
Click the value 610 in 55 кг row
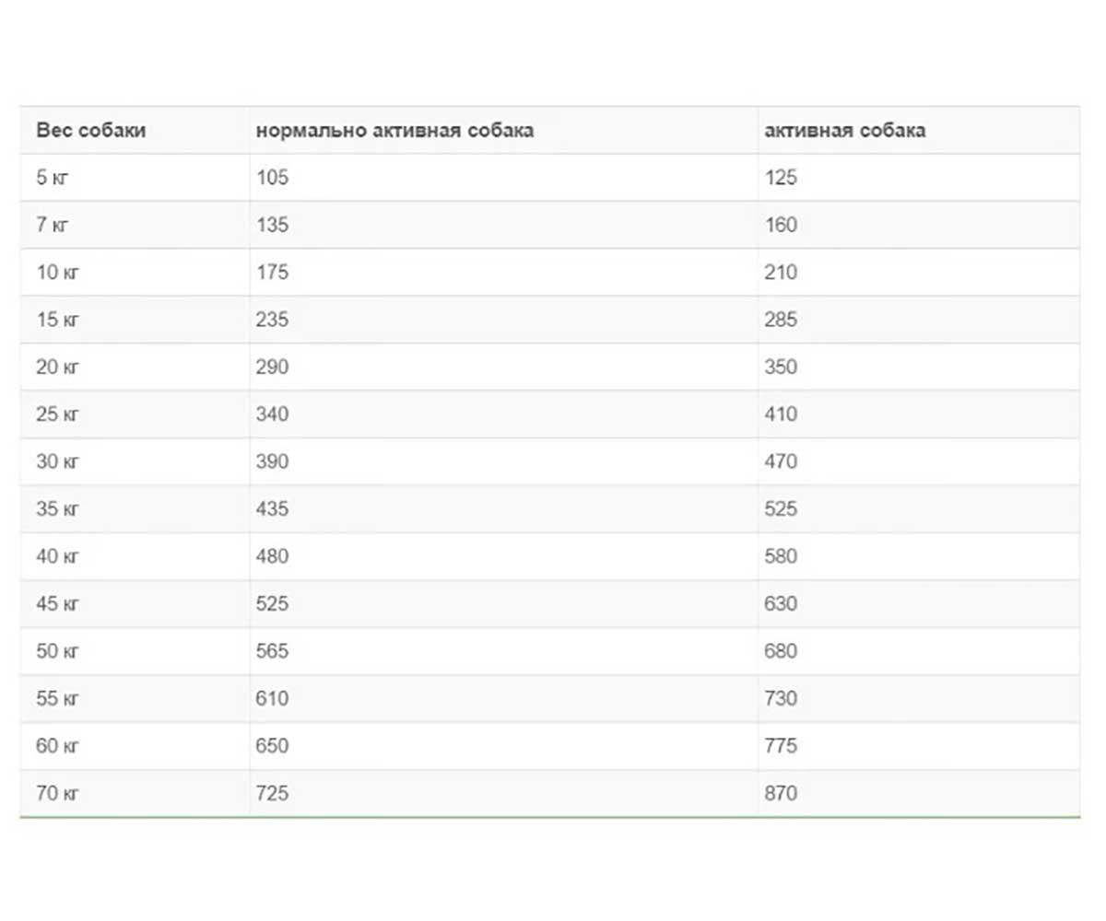[x=272, y=698]
